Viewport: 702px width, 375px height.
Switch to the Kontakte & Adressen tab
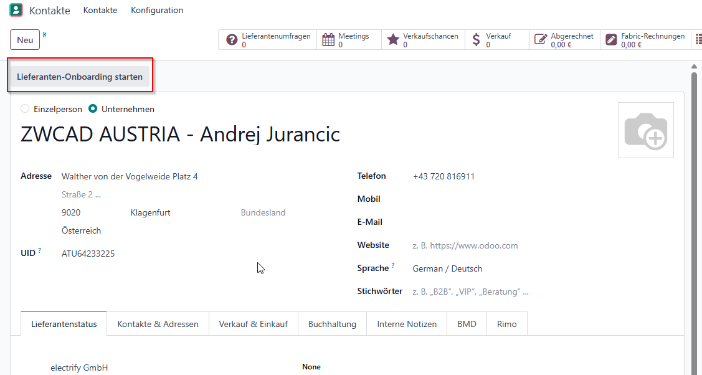[158, 324]
